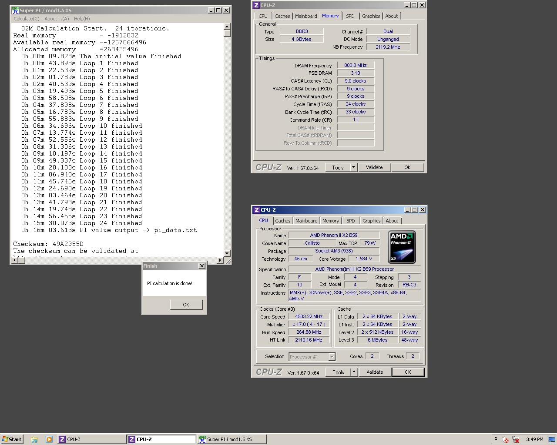Open Processor #1 selection dropdown
557x445 pixels.
pos(332,357)
